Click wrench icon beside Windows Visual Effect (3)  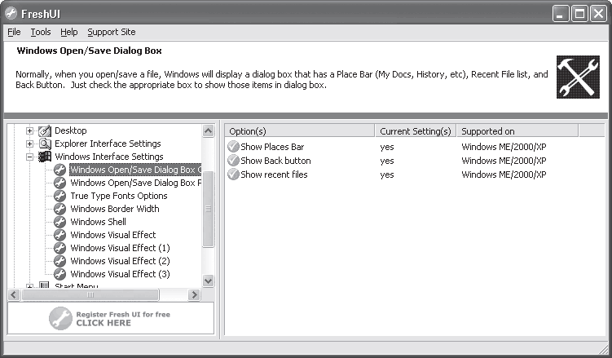59,274
